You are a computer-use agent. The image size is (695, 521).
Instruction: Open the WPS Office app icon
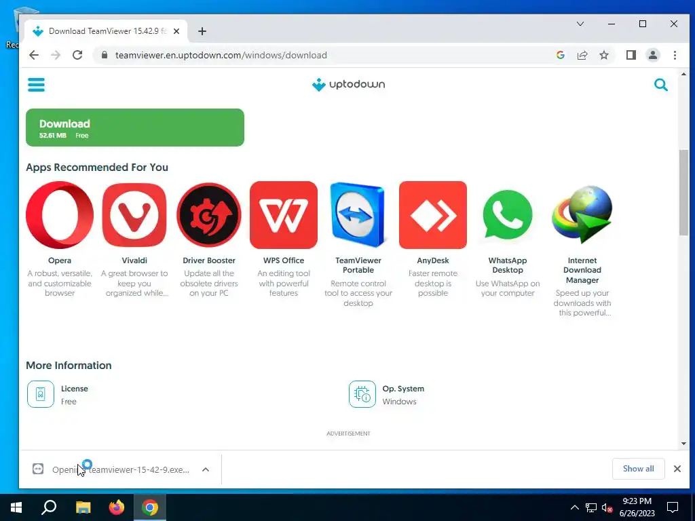(284, 215)
